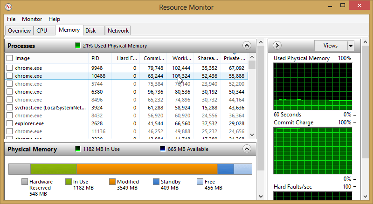Collapse the Processes section with chevron
This screenshot has width=373, height=204.
point(247,46)
